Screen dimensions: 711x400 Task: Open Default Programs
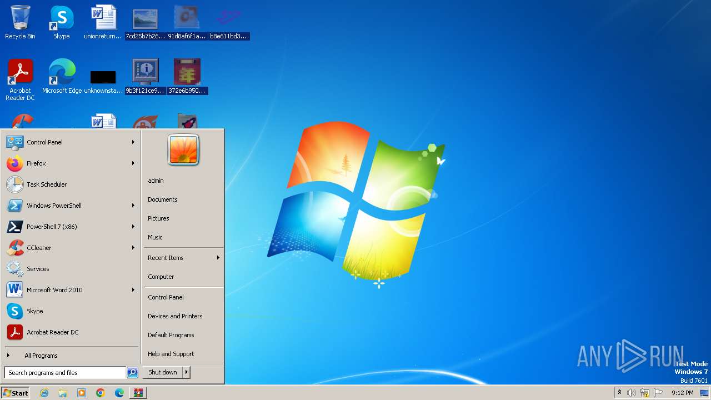(x=183, y=335)
